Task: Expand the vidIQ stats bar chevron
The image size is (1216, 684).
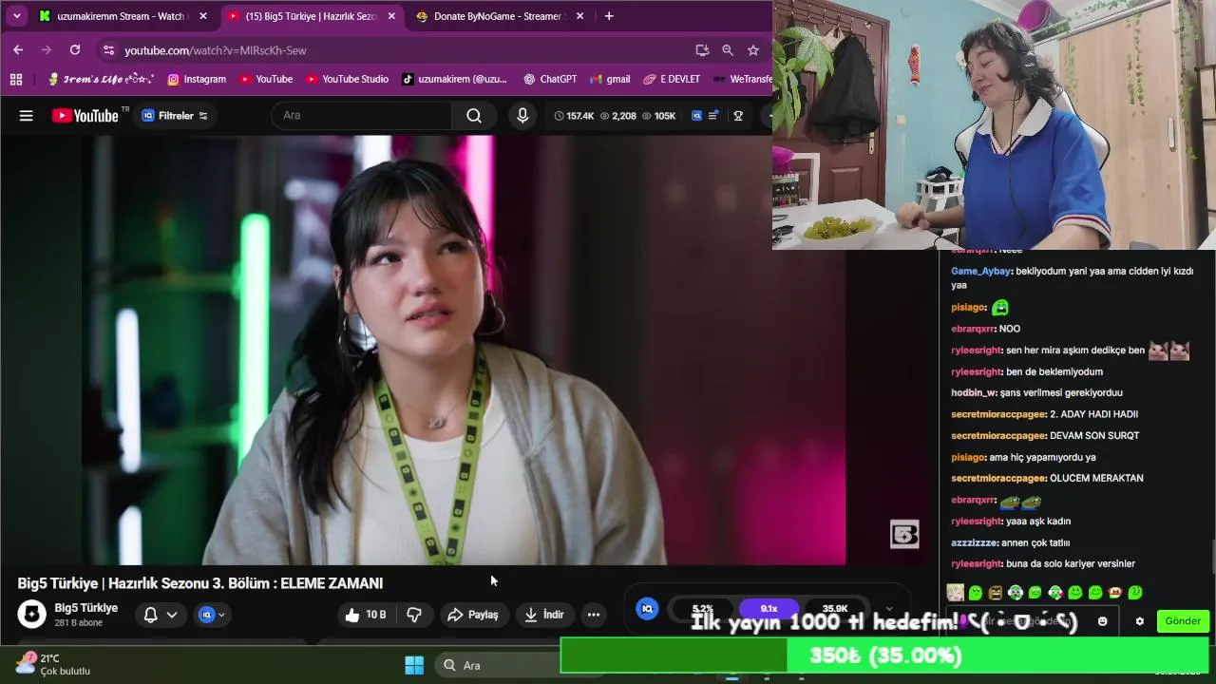Action: click(889, 609)
